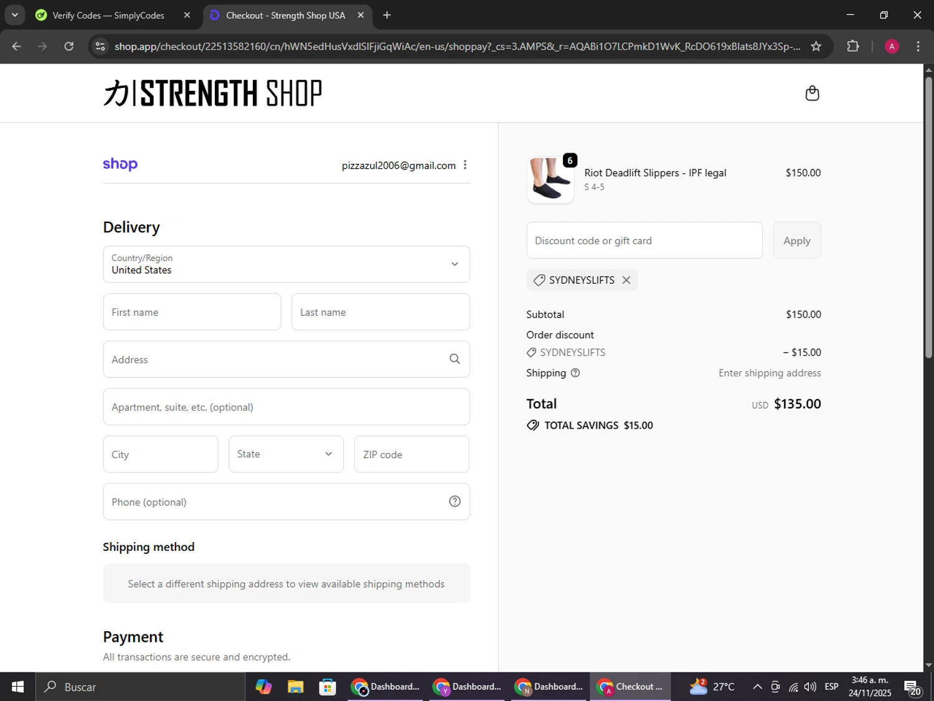Open the Chrome profile avatar A
This screenshot has height=701, width=934.
[x=892, y=46]
